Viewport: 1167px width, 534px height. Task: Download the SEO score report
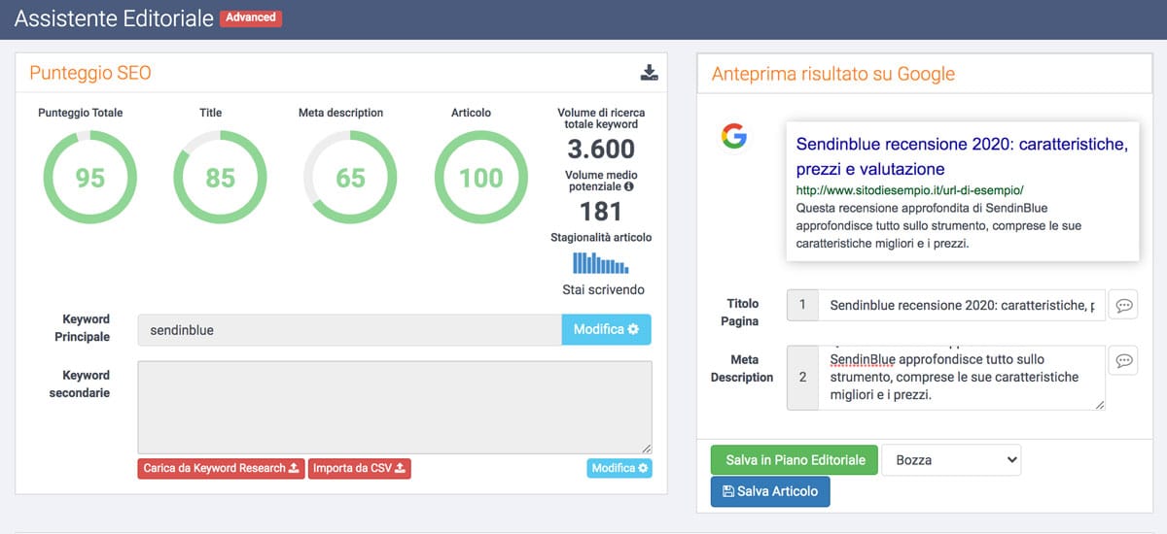pos(650,72)
